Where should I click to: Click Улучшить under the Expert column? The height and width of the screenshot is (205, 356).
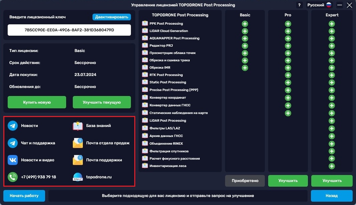332,181
